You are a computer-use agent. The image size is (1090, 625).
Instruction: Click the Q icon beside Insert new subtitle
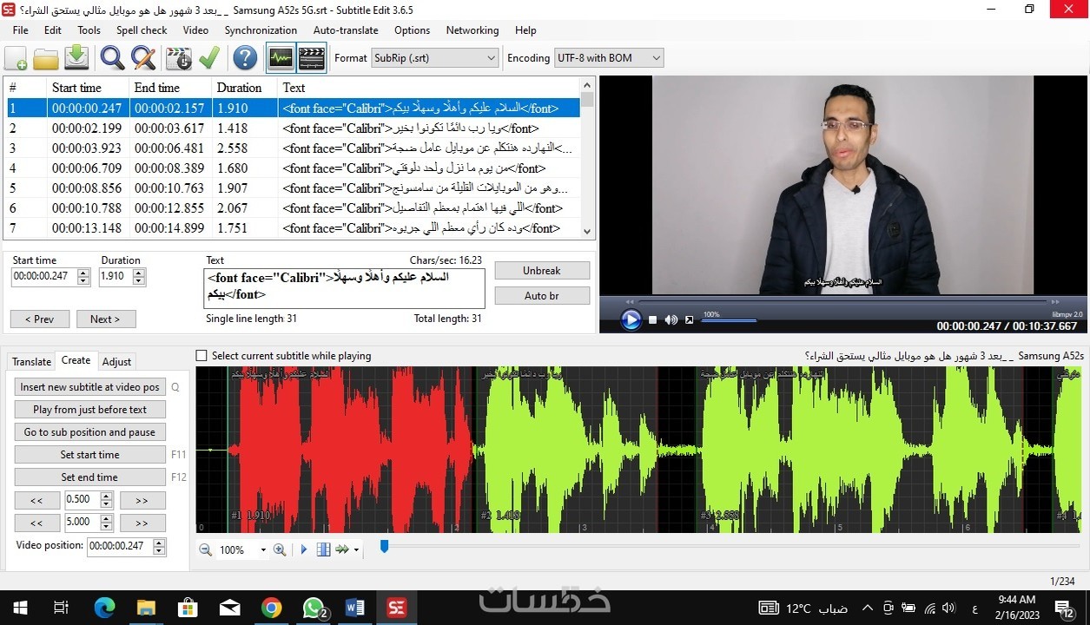175,387
